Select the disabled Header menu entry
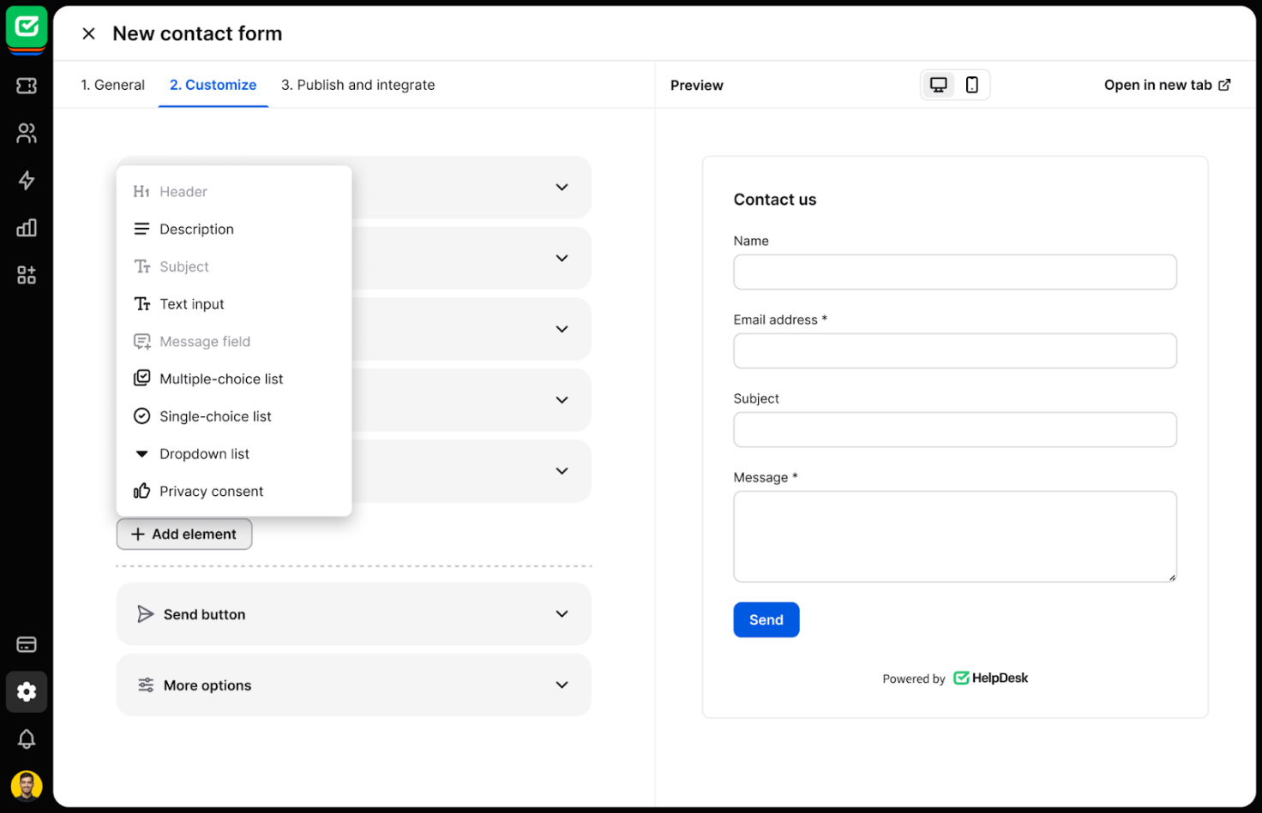1262x813 pixels. click(x=234, y=192)
